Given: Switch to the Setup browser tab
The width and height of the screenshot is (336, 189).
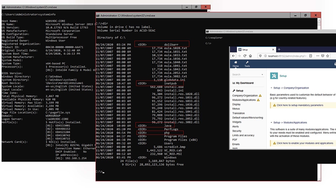Looking at the screenshot, I should click(245, 50).
